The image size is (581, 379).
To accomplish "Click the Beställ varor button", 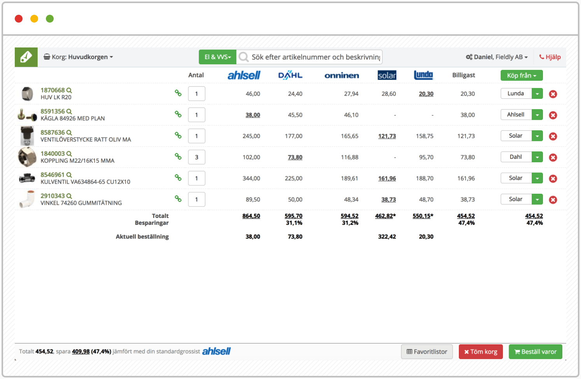I will click(535, 352).
